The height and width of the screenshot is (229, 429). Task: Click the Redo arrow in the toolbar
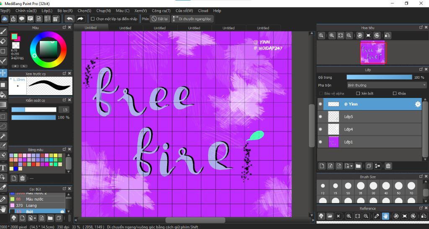(80, 19)
